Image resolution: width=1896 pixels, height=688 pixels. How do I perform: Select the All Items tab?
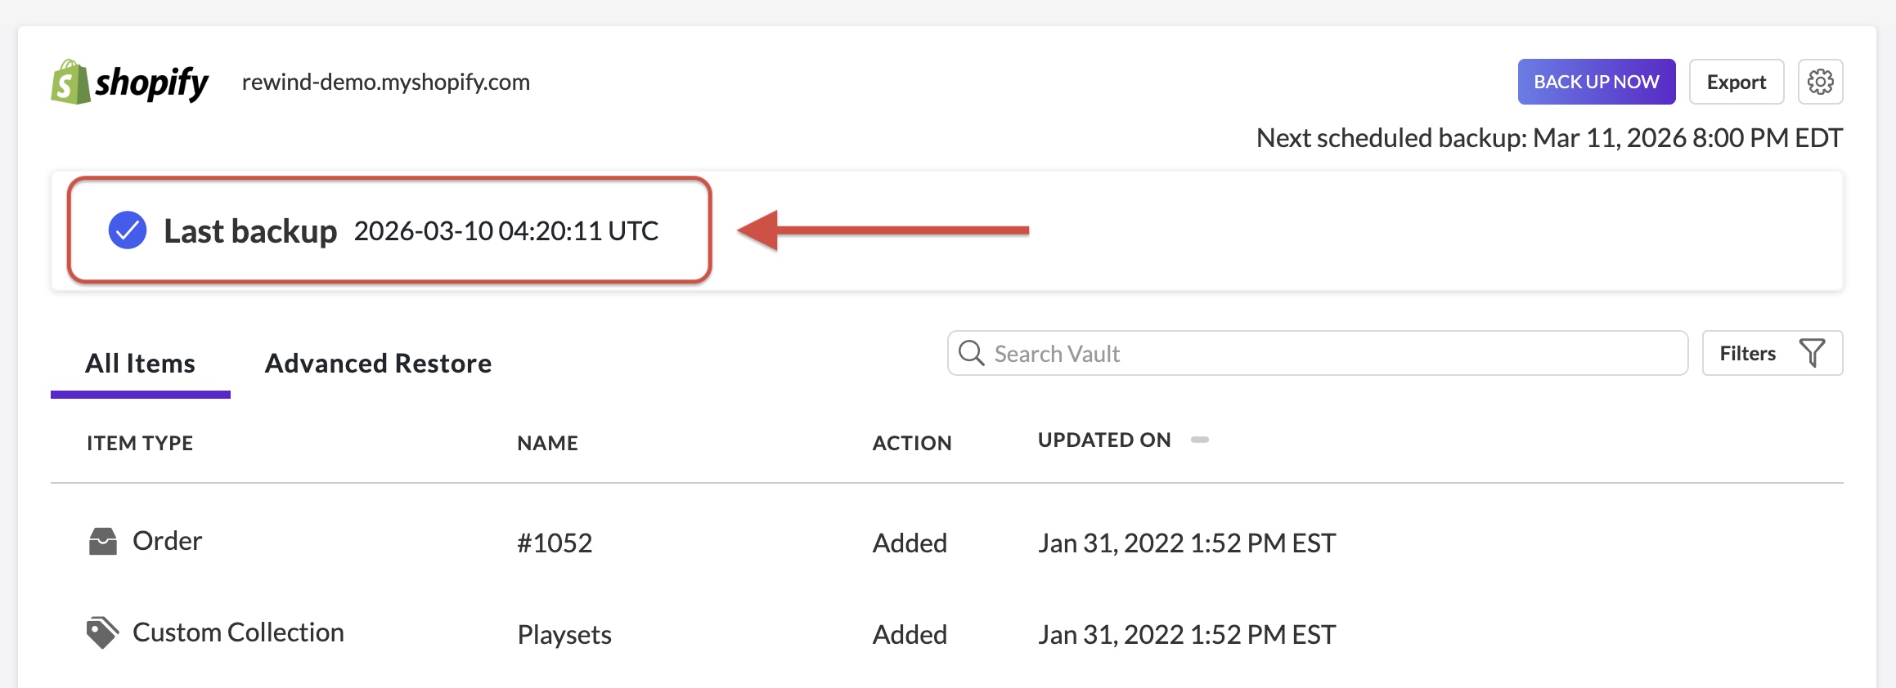(140, 363)
